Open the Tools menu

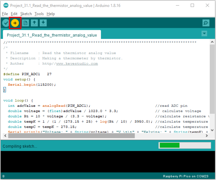[39, 14]
